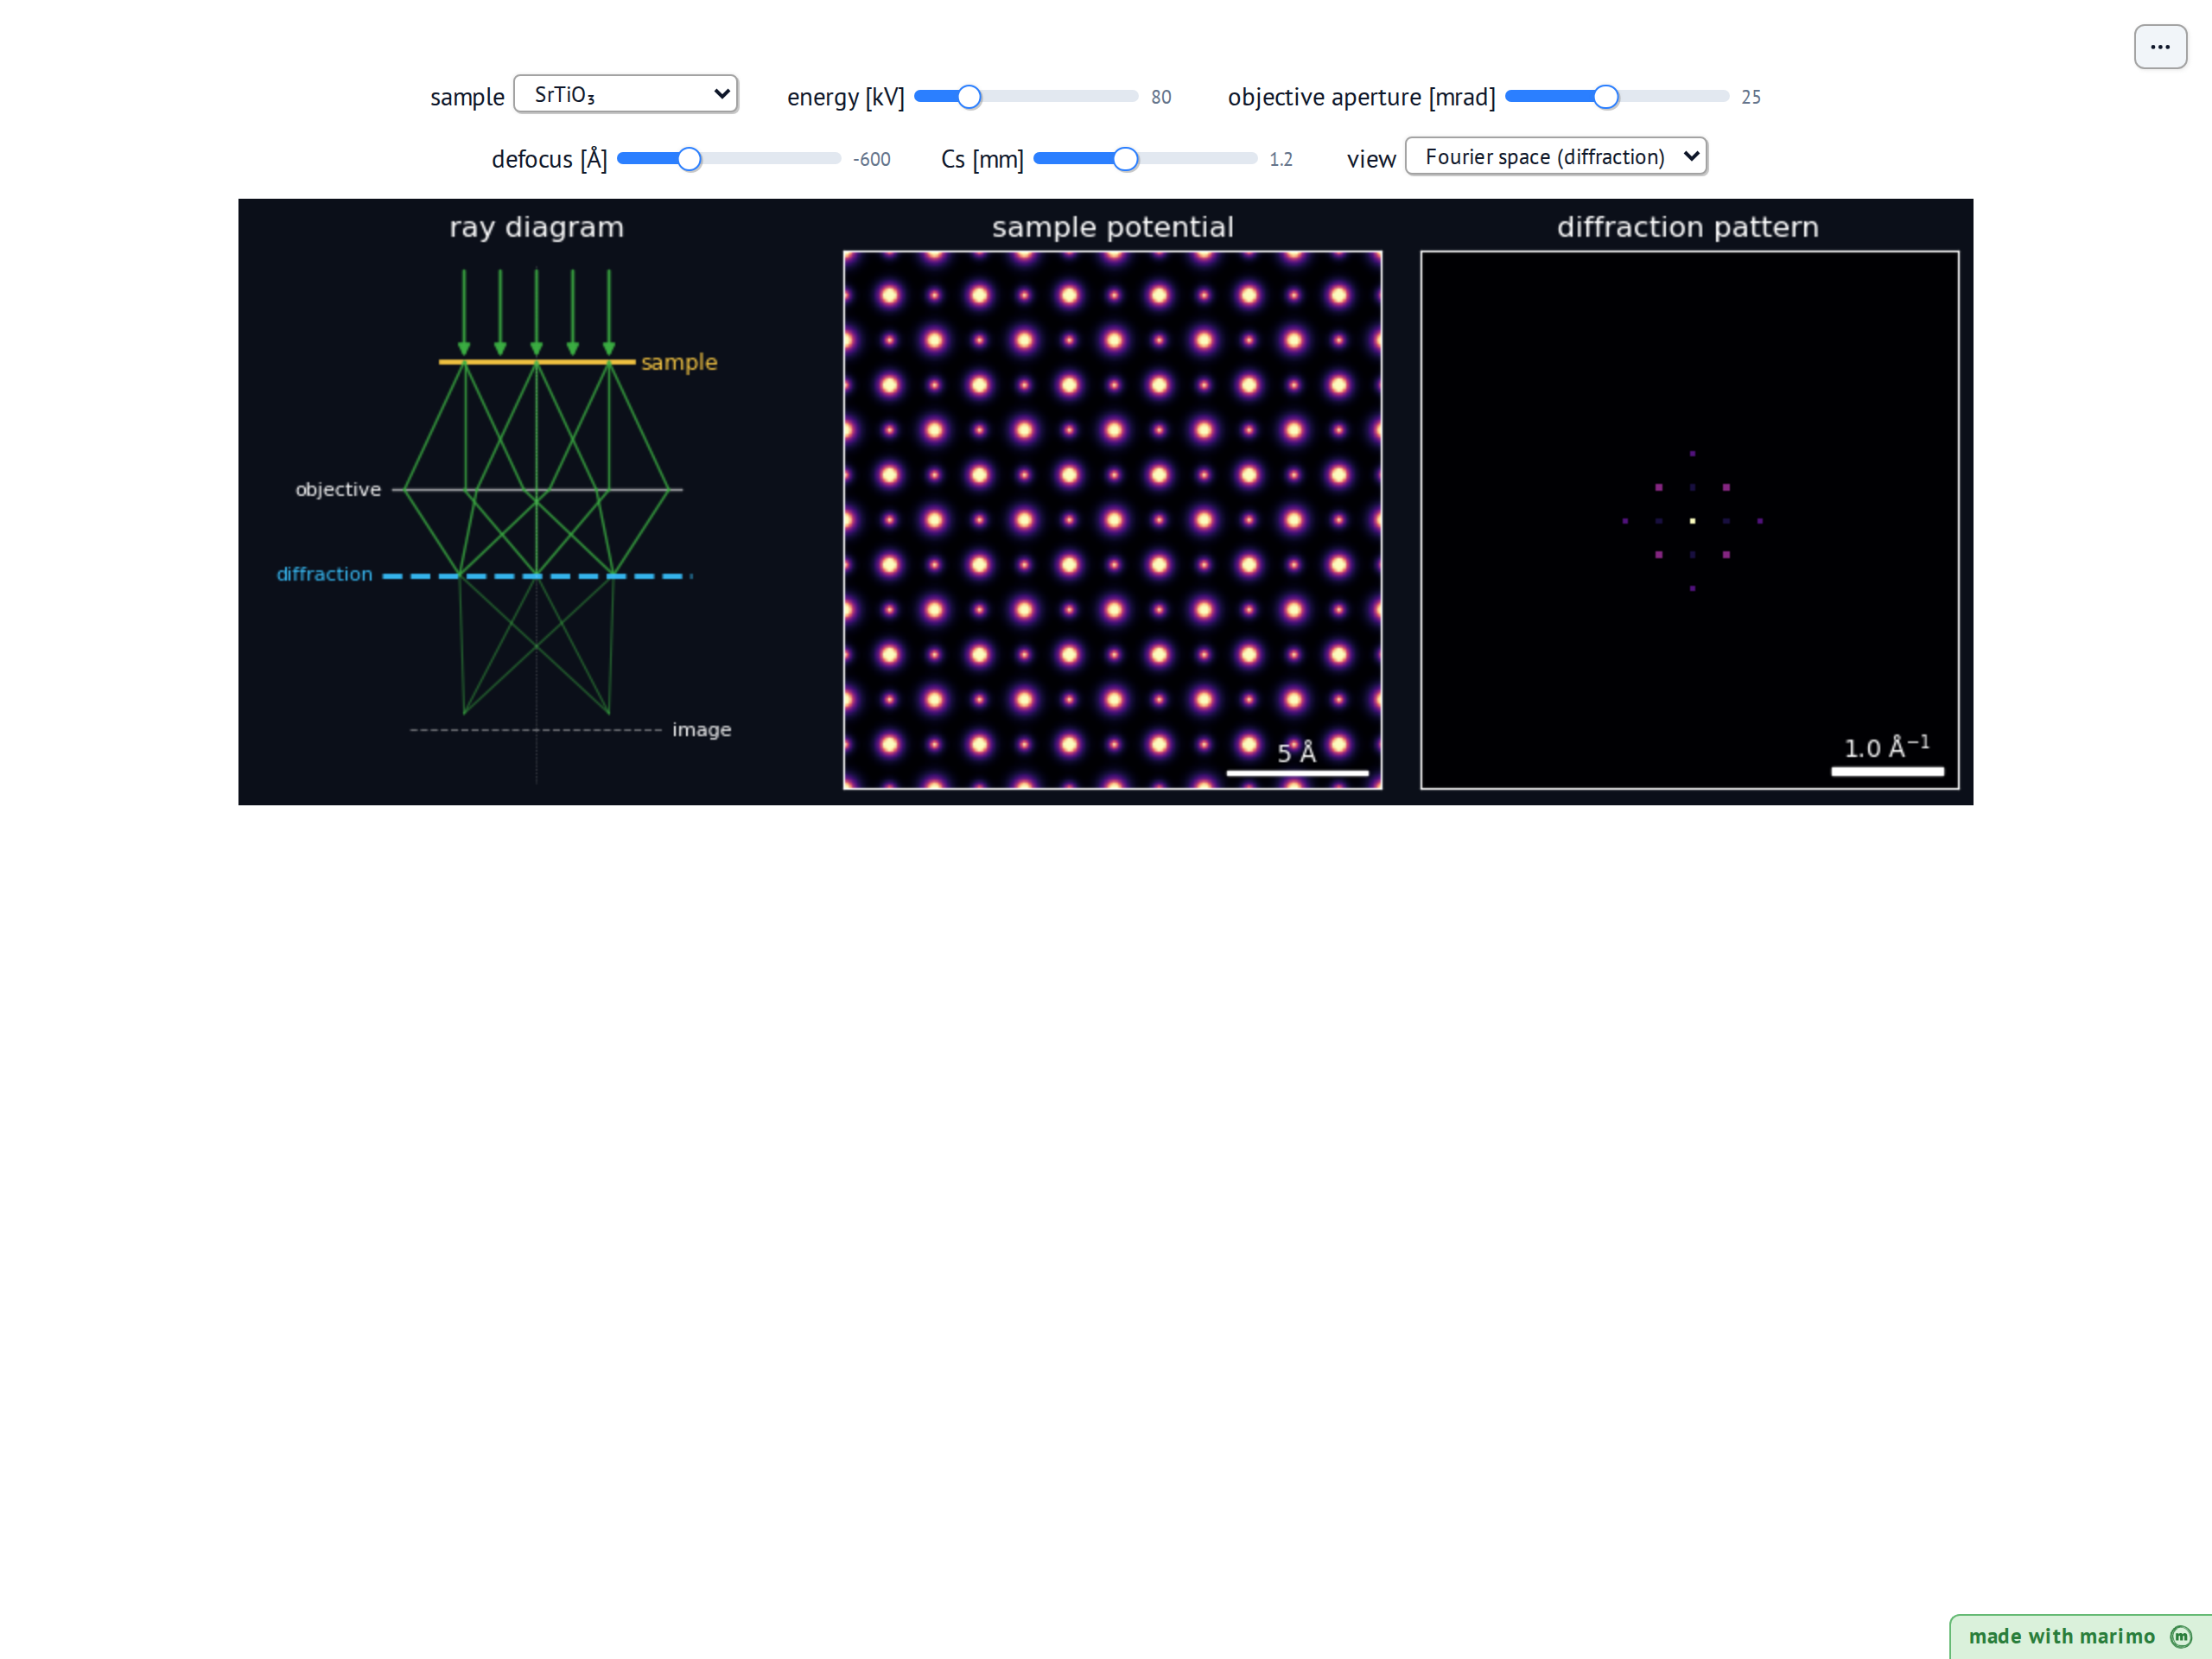Screen dimensions: 2212x1659
Task: Click the Cs value '1.2' readout
Action: (1280, 159)
